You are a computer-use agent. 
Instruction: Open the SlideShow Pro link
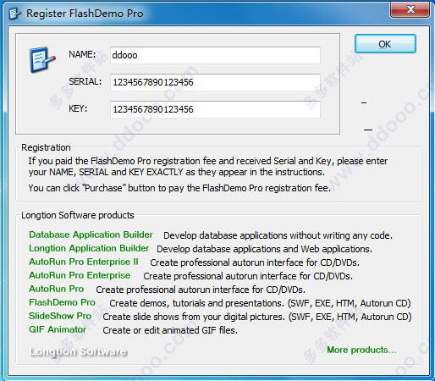coord(60,316)
